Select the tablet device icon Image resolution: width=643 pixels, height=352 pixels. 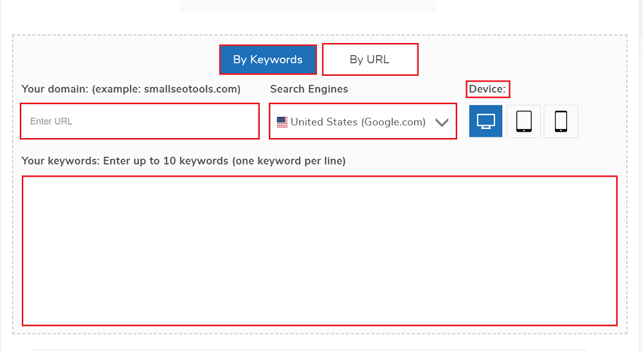coord(523,121)
